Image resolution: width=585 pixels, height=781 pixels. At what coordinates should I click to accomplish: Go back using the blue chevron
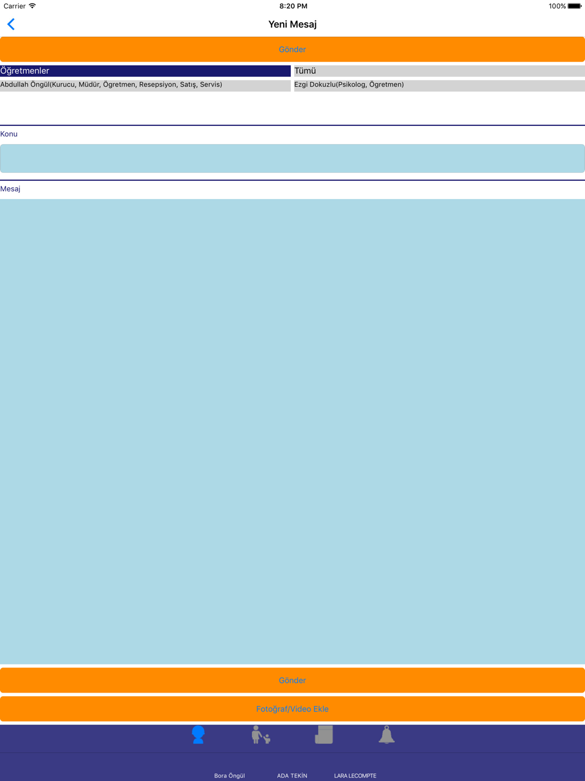(x=11, y=24)
